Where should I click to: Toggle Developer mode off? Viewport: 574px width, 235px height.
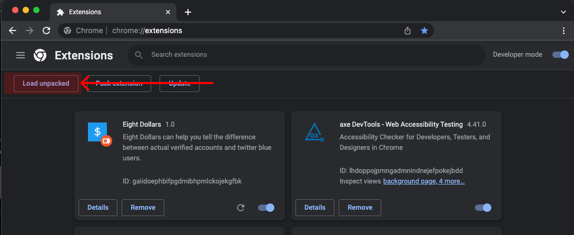click(x=560, y=55)
